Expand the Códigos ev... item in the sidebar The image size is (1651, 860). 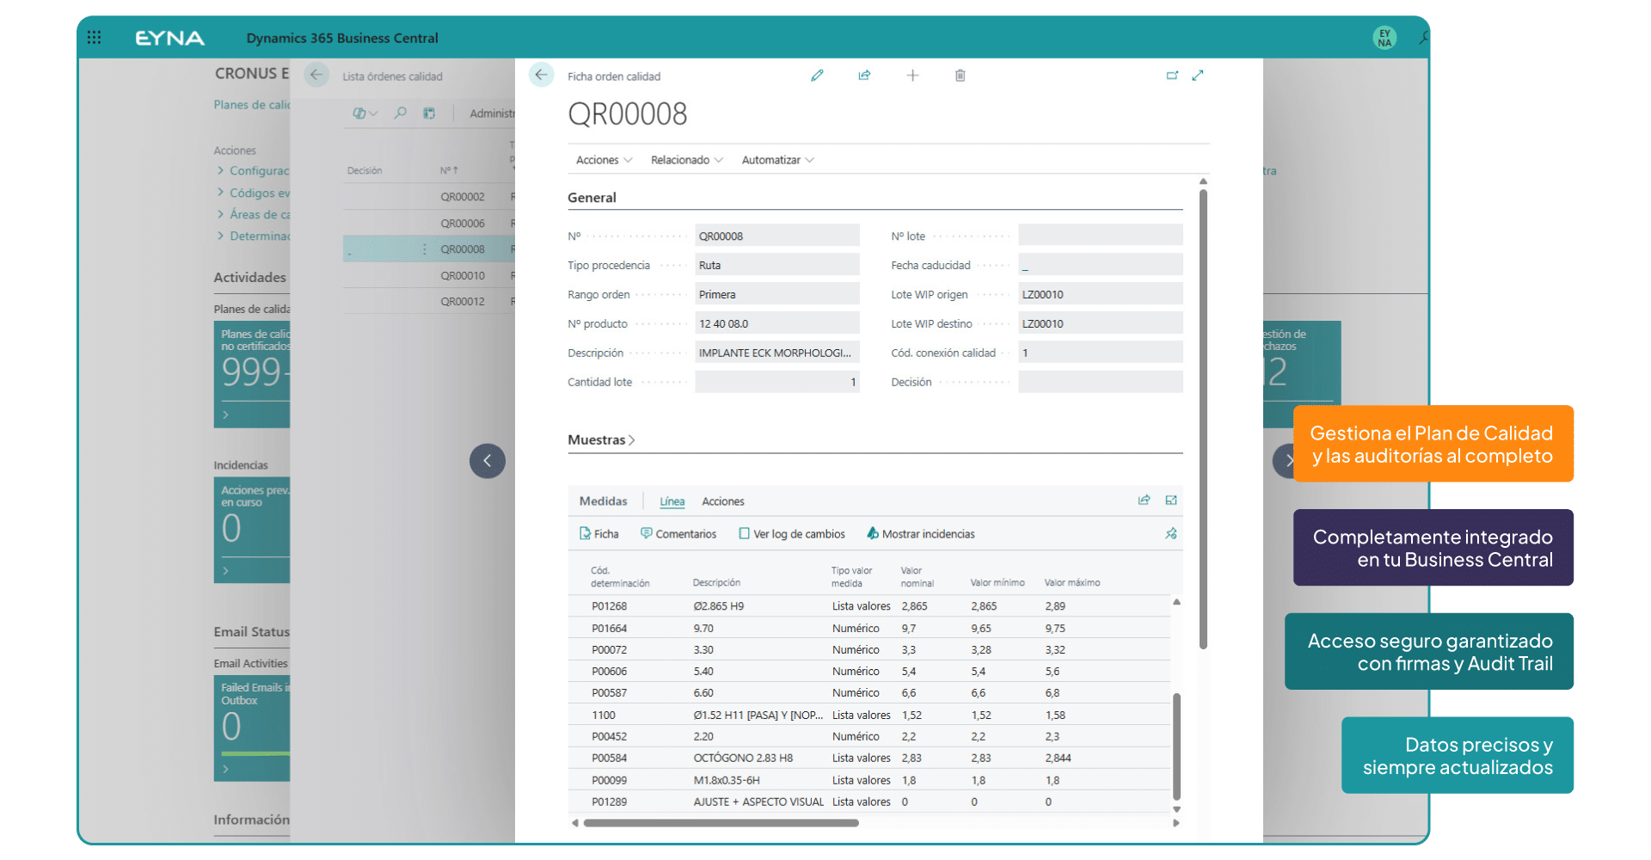click(254, 193)
